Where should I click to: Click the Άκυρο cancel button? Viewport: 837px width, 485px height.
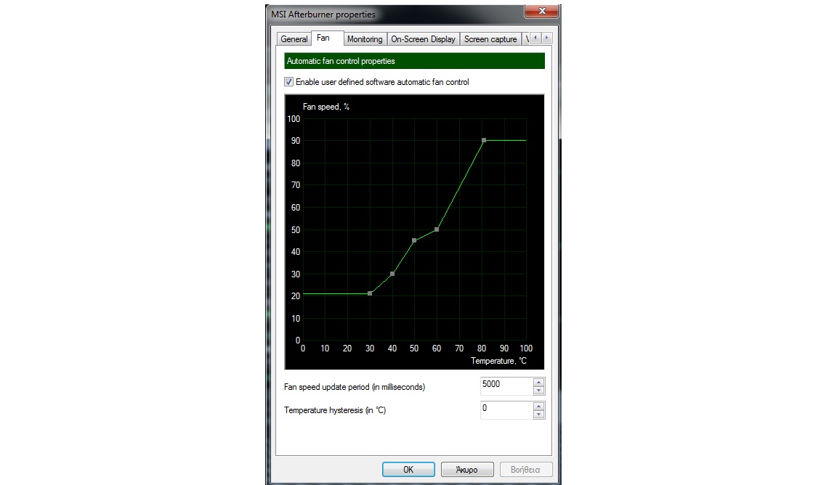(467, 470)
